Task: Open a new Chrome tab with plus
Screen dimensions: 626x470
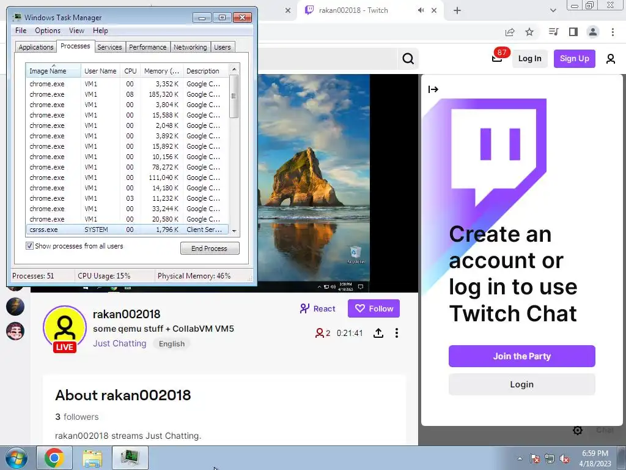Action: [x=457, y=10]
